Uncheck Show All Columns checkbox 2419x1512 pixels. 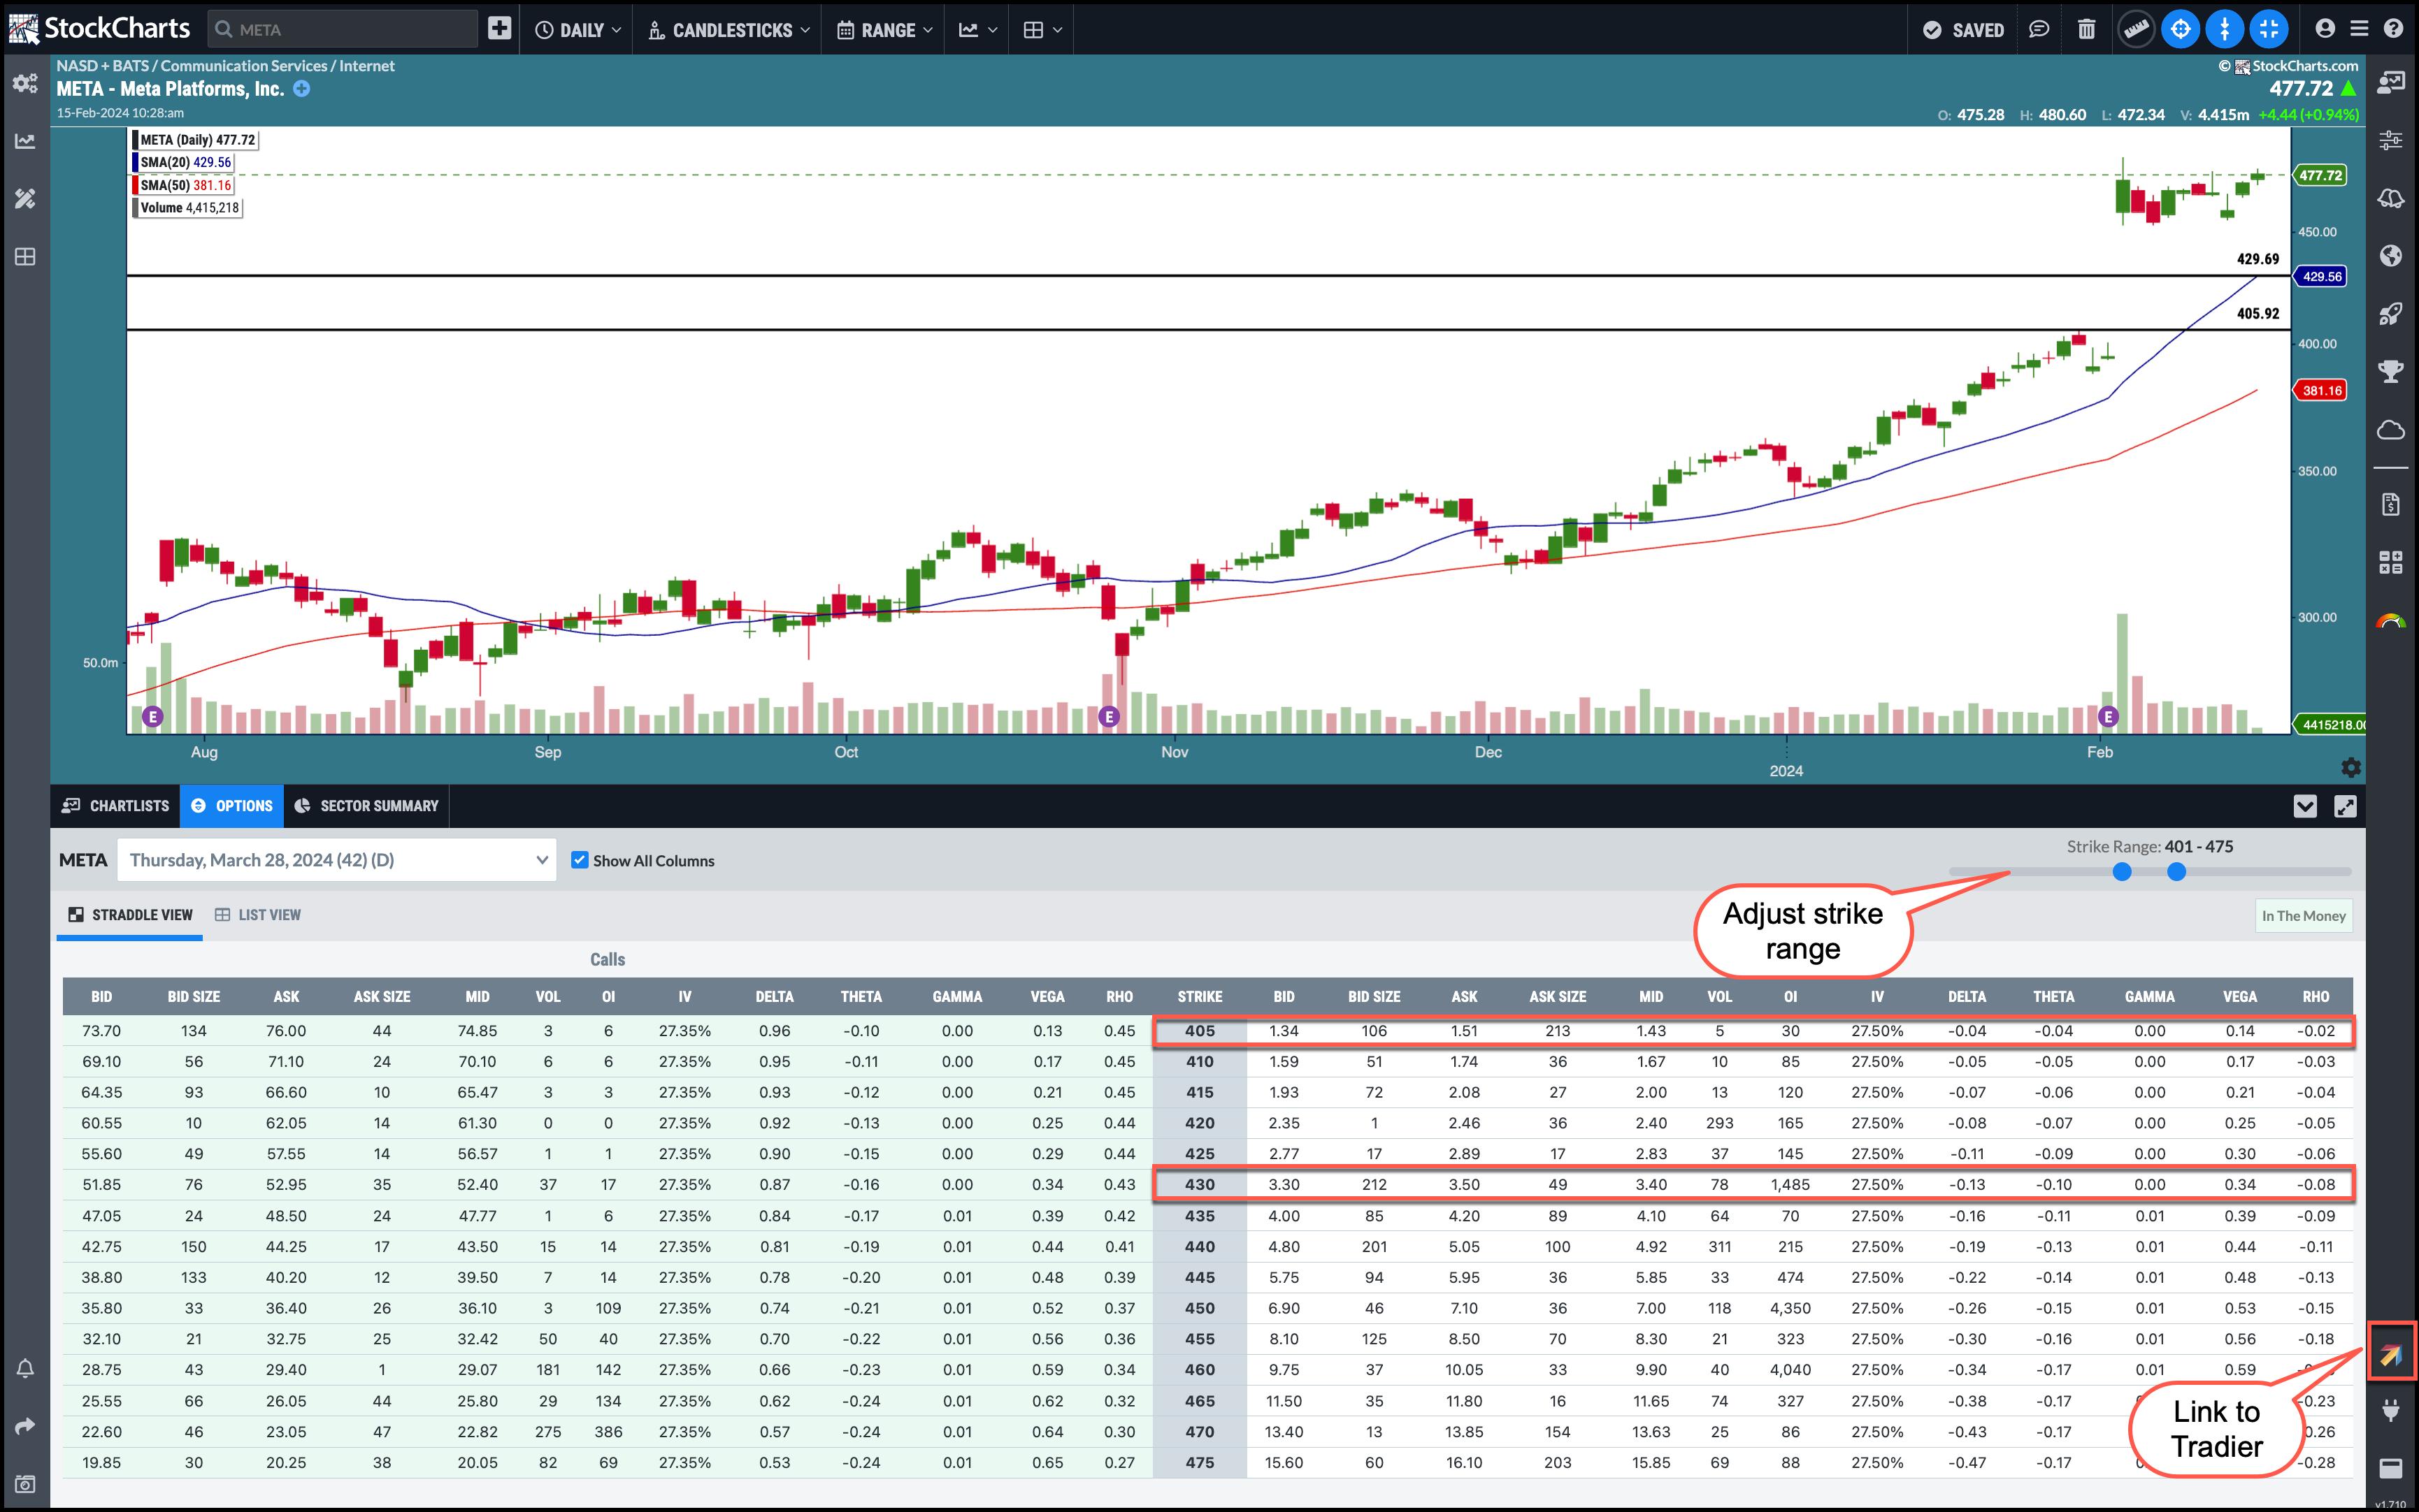pyautogui.click(x=580, y=860)
